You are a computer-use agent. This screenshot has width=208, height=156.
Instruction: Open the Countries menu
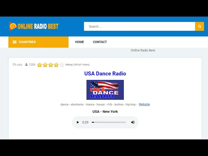[x=38, y=42]
